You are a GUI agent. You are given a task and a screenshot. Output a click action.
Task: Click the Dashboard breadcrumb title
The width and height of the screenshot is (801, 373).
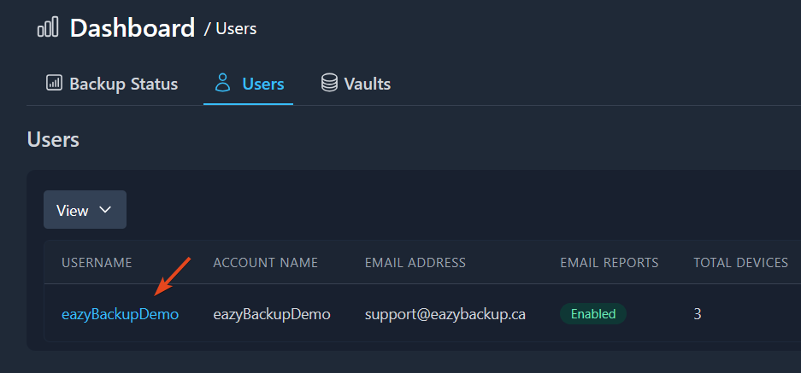133,28
